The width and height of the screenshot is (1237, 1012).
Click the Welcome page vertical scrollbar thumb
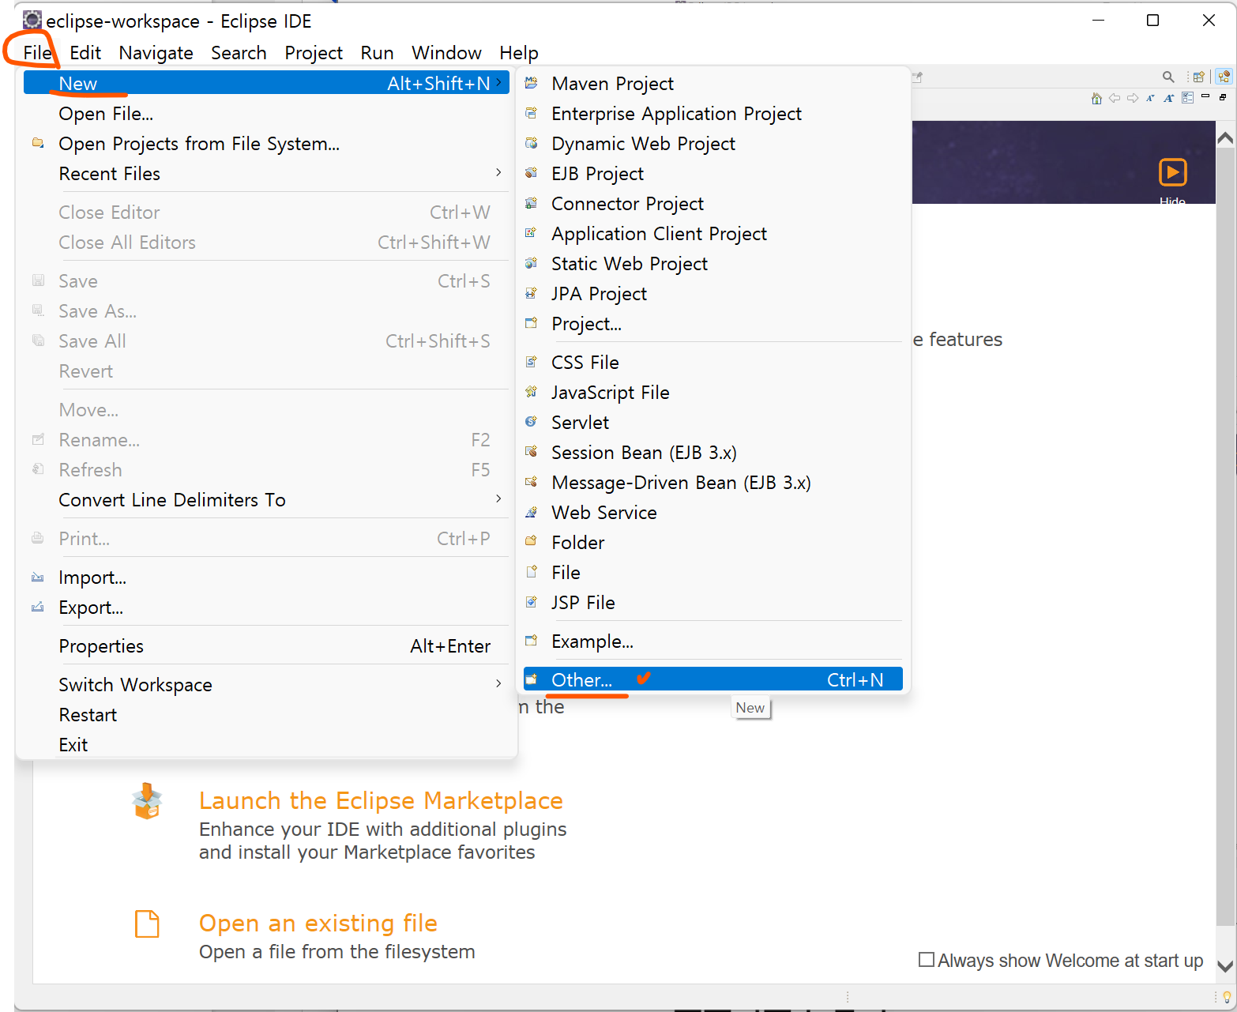(x=1225, y=537)
